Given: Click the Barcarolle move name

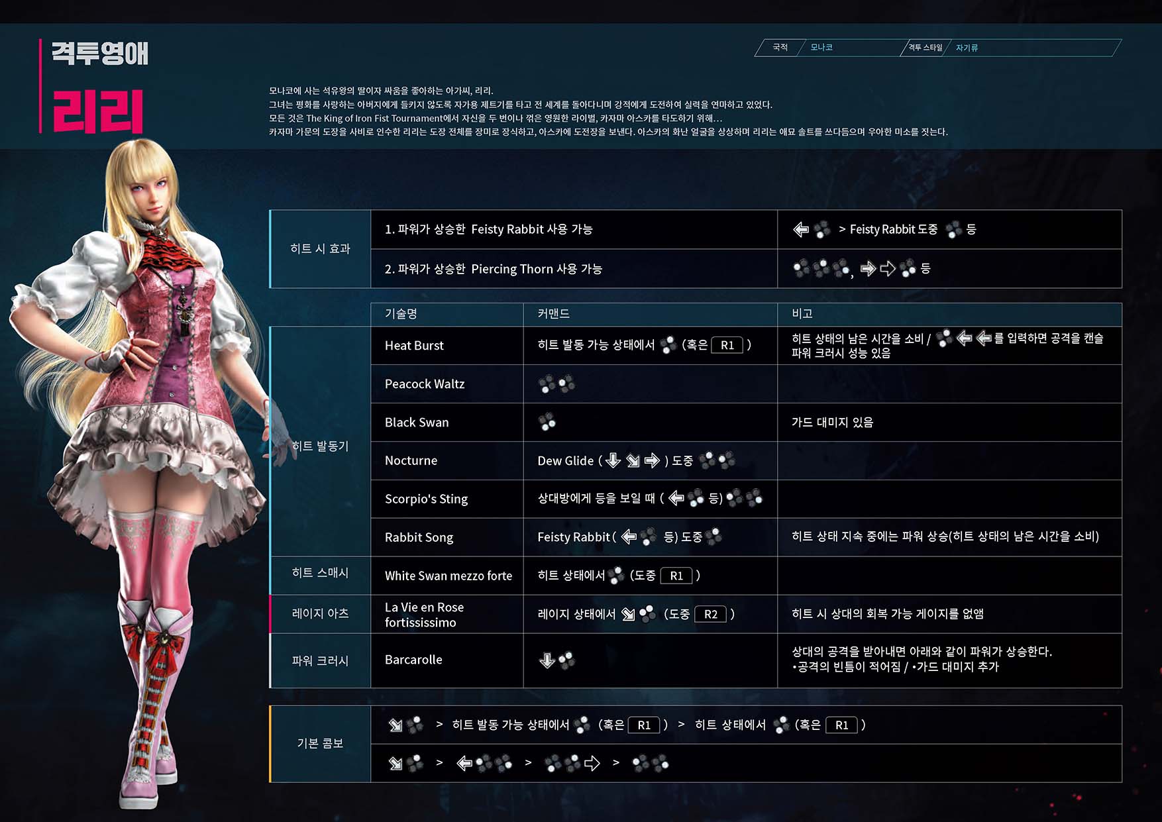Looking at the screenshot, I should [x=413, y=660].
